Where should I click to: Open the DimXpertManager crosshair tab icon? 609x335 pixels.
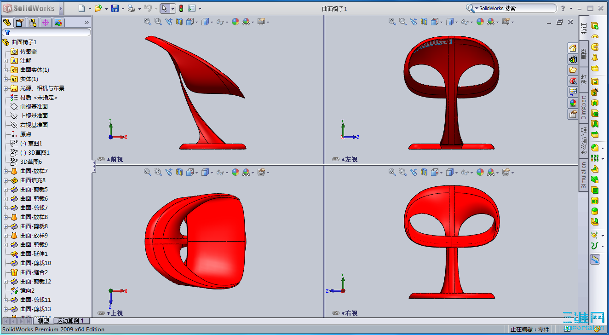(46, 23)
